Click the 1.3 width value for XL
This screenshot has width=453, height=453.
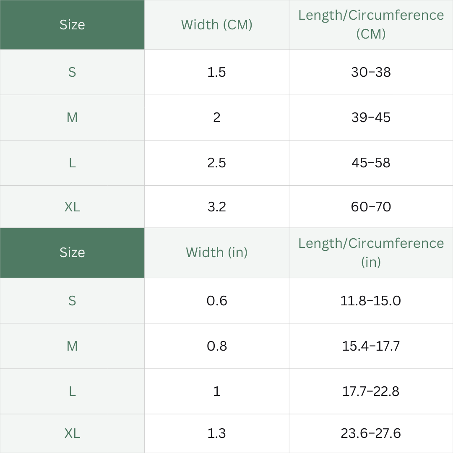(217, 433)
